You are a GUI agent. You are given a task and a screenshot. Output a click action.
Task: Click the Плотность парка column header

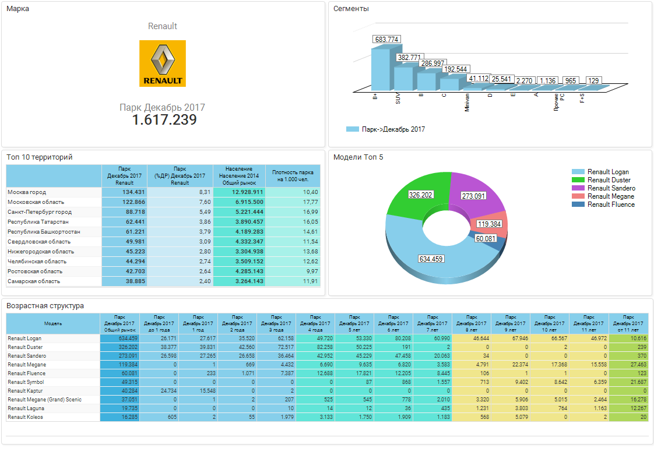click(293, 175)
